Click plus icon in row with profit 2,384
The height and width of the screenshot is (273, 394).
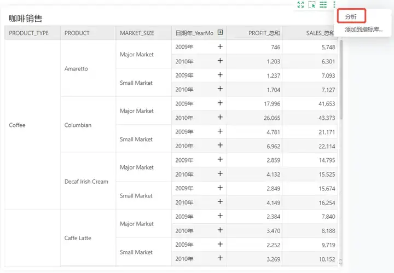point(220,216)
